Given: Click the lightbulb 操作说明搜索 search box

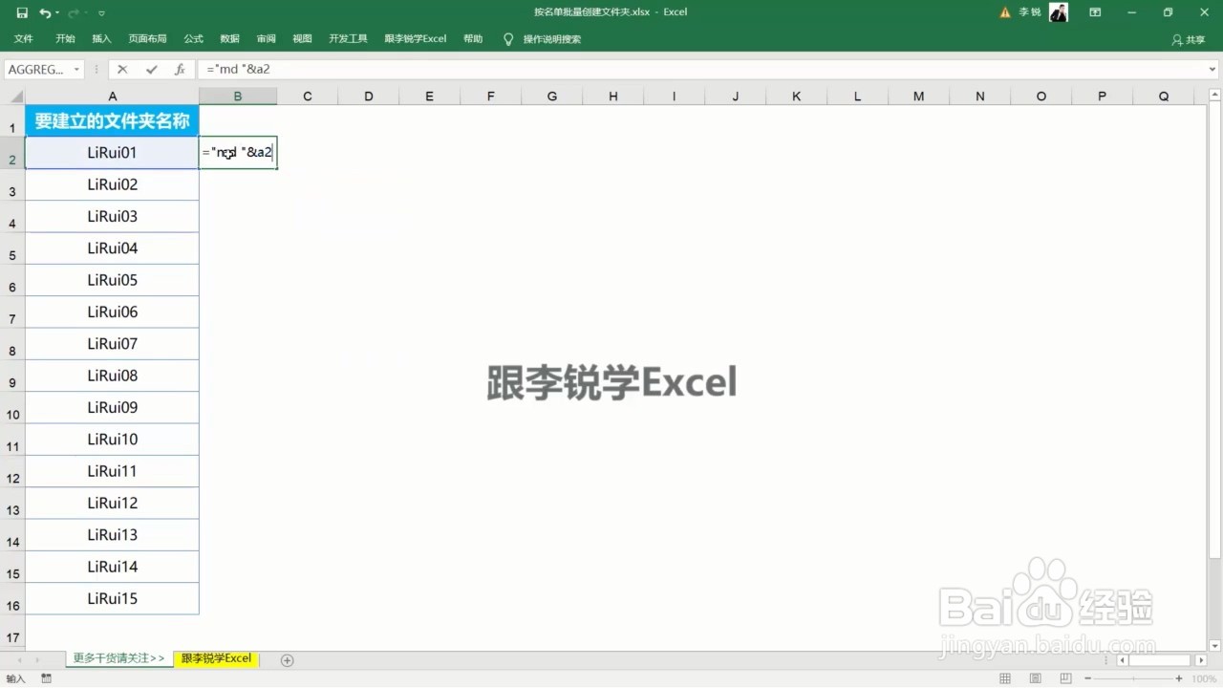Looking at the screenshot, I should [543, 39].
